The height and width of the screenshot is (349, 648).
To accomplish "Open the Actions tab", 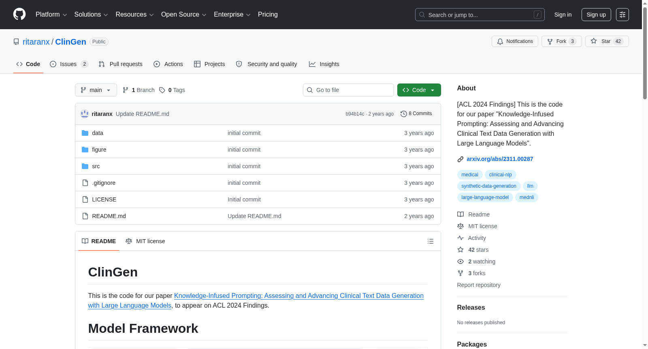I will click(x=168, y=64).
